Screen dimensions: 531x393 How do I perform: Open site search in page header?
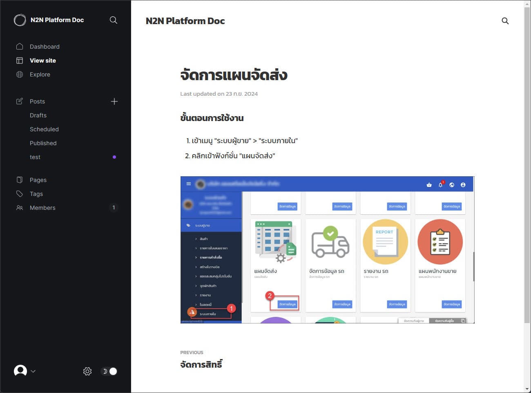click(x=505, y=21)
